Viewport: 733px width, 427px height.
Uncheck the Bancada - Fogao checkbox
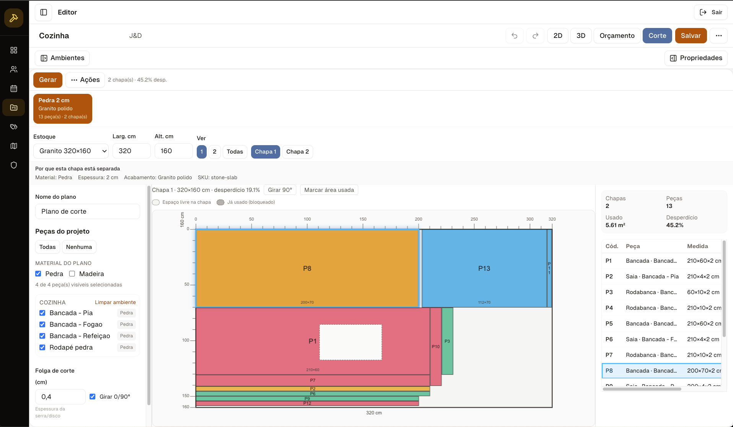(42, 324)
